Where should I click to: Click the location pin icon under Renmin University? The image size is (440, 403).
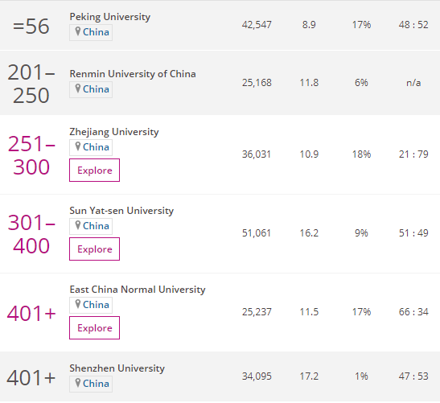(x=78, y=88)
